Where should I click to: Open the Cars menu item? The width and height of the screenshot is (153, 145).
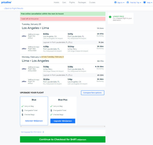64,2
